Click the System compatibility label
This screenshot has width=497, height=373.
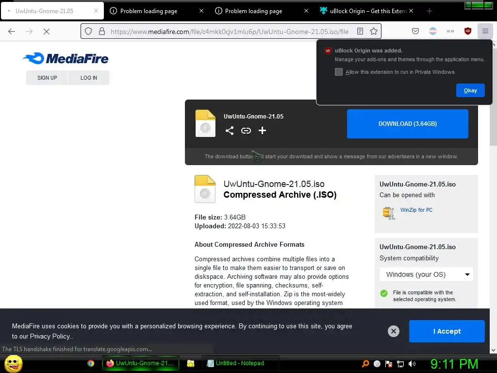[409, 258]
